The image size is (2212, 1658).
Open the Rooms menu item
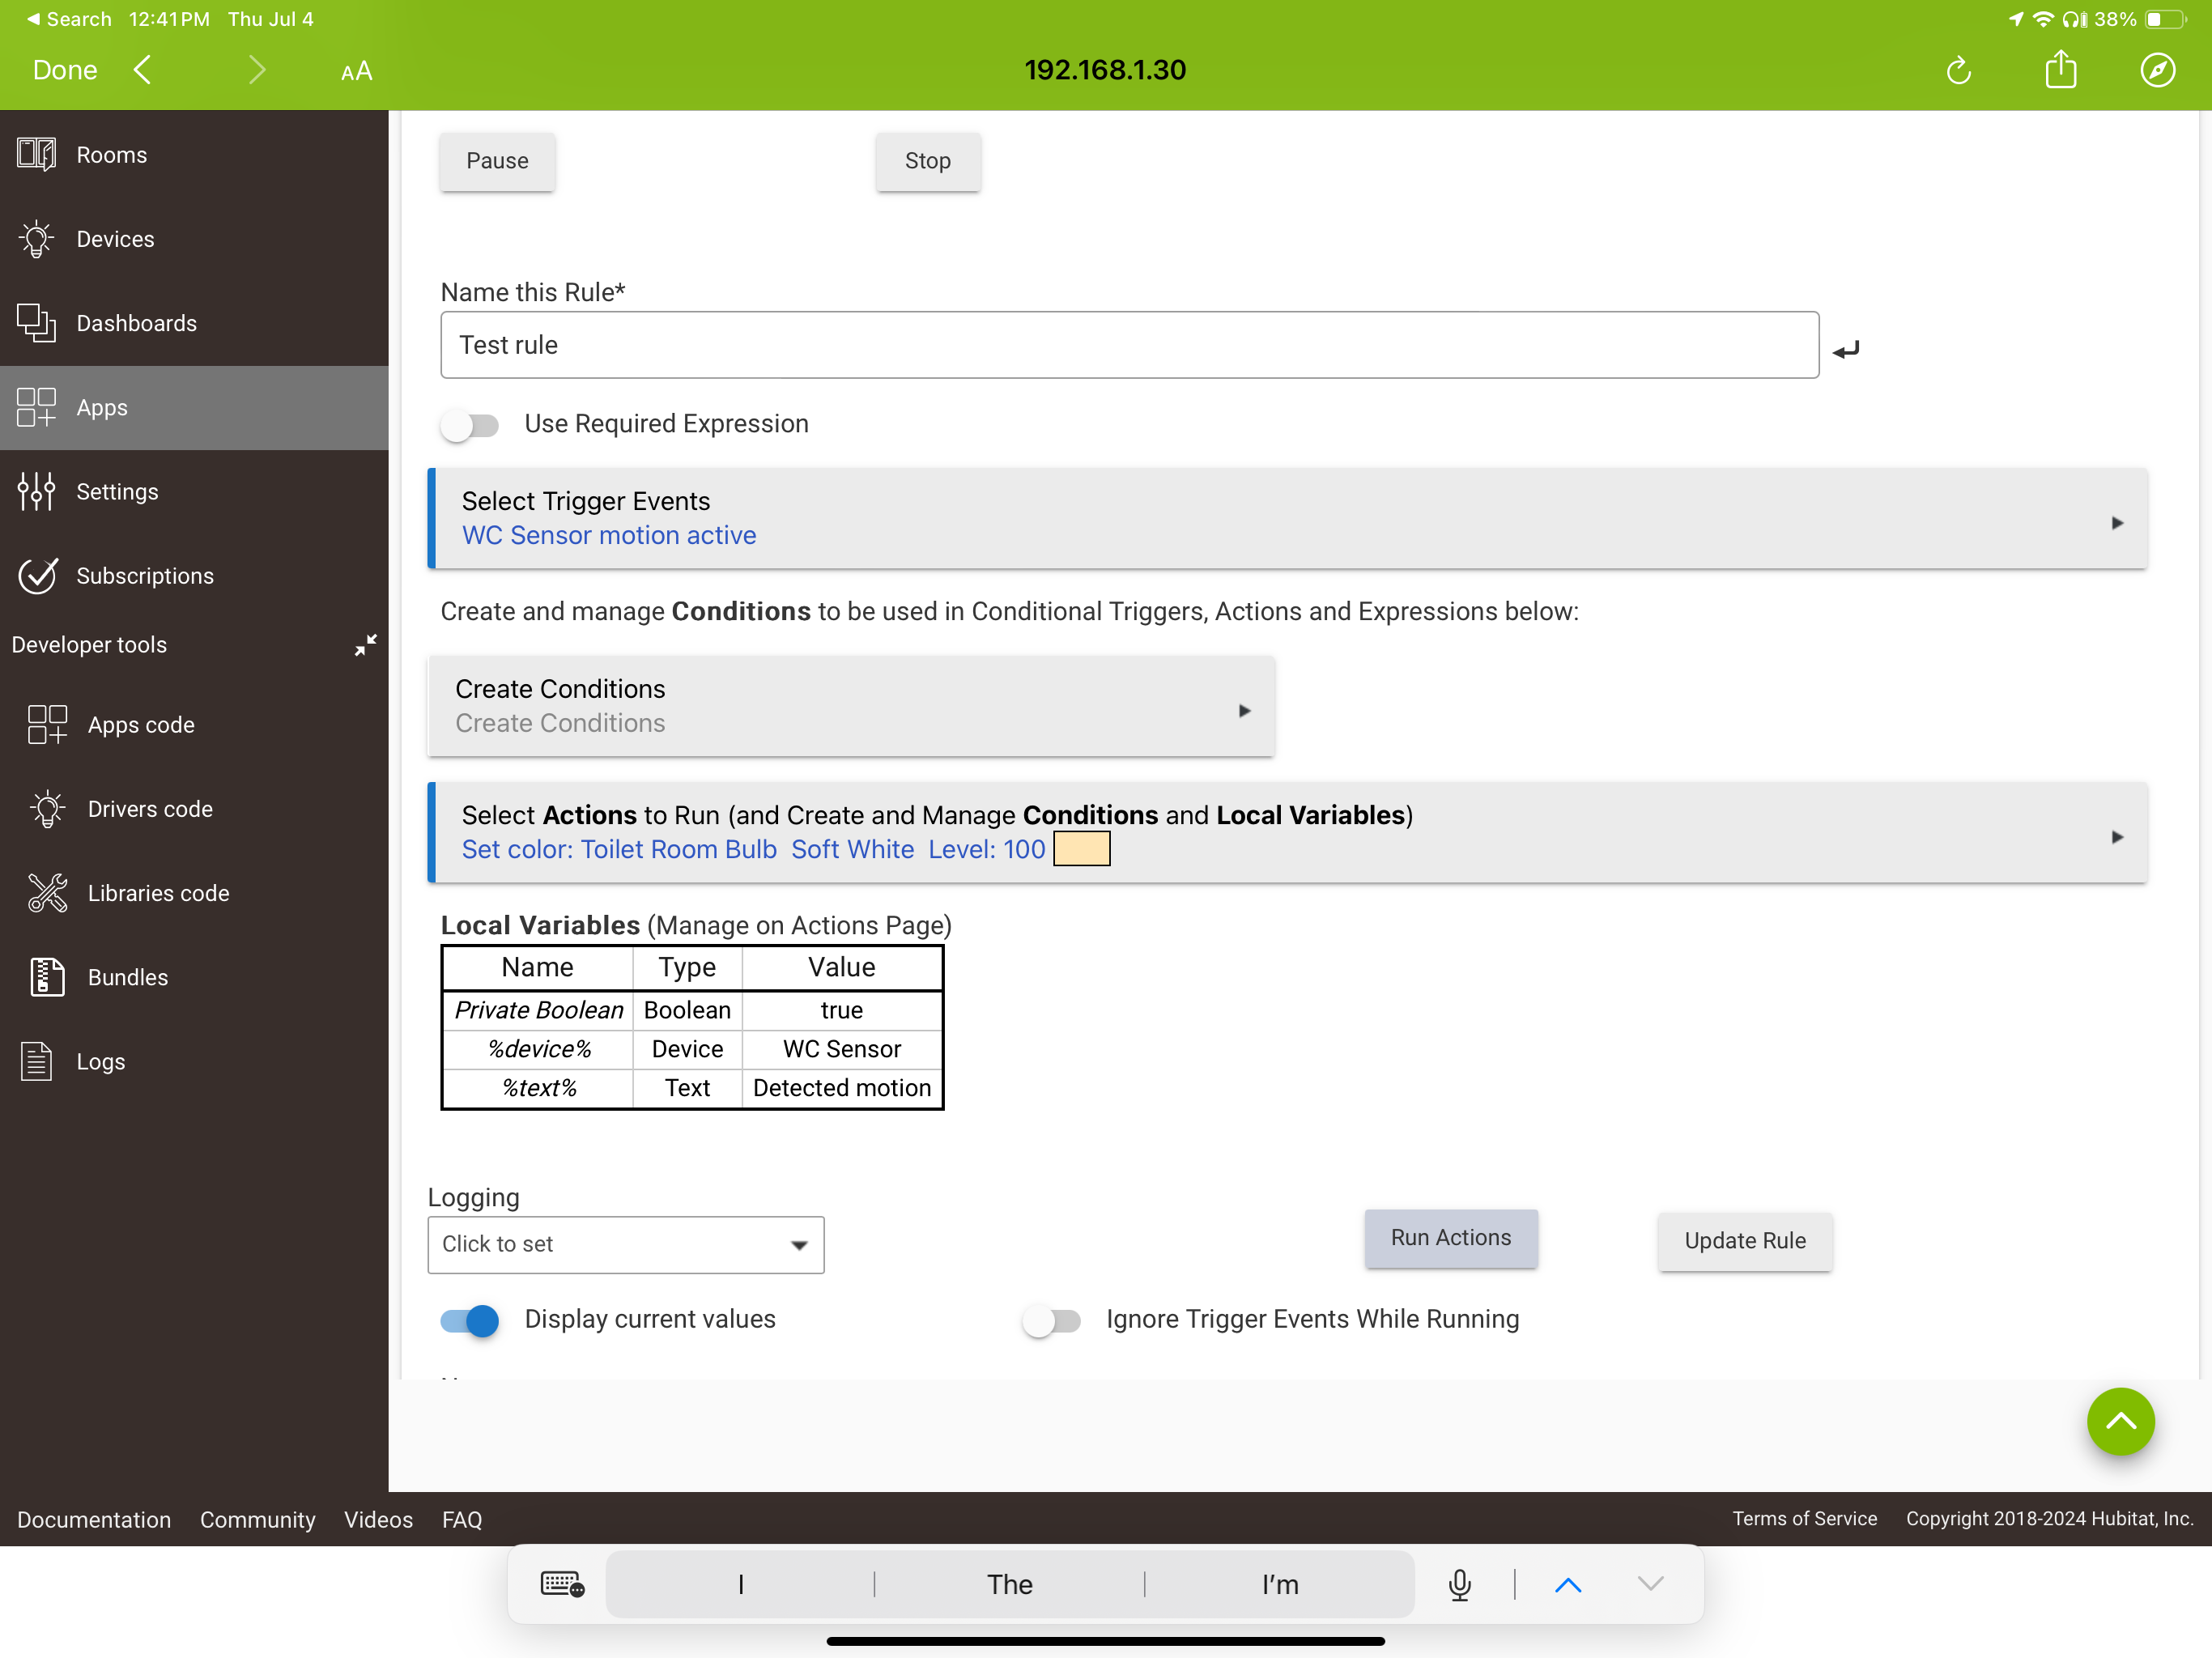pyautogui.click(x=194, y=154)
